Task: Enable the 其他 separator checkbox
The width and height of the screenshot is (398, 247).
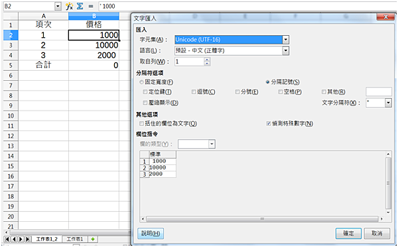Action: pyautogui.click(x=324, y=91)
